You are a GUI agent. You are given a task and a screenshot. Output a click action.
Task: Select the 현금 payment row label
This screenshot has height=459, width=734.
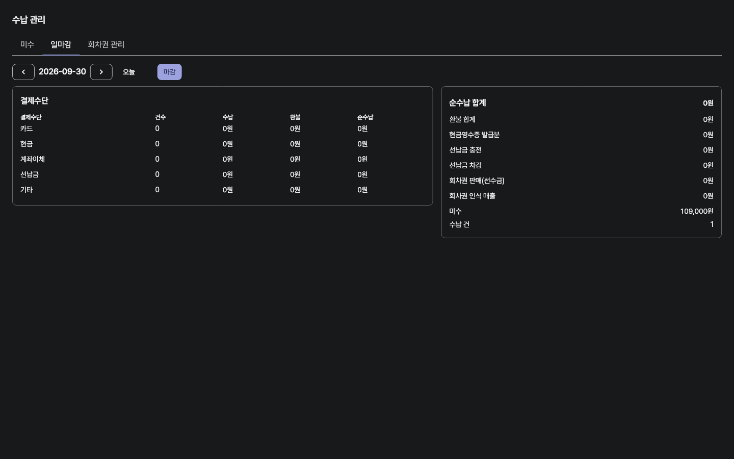click(27, 144)
